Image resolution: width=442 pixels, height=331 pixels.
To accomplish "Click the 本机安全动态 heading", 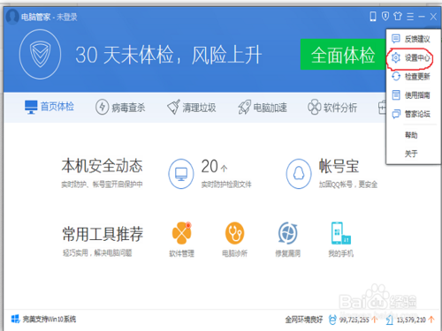I will click(x=102, y=166).
